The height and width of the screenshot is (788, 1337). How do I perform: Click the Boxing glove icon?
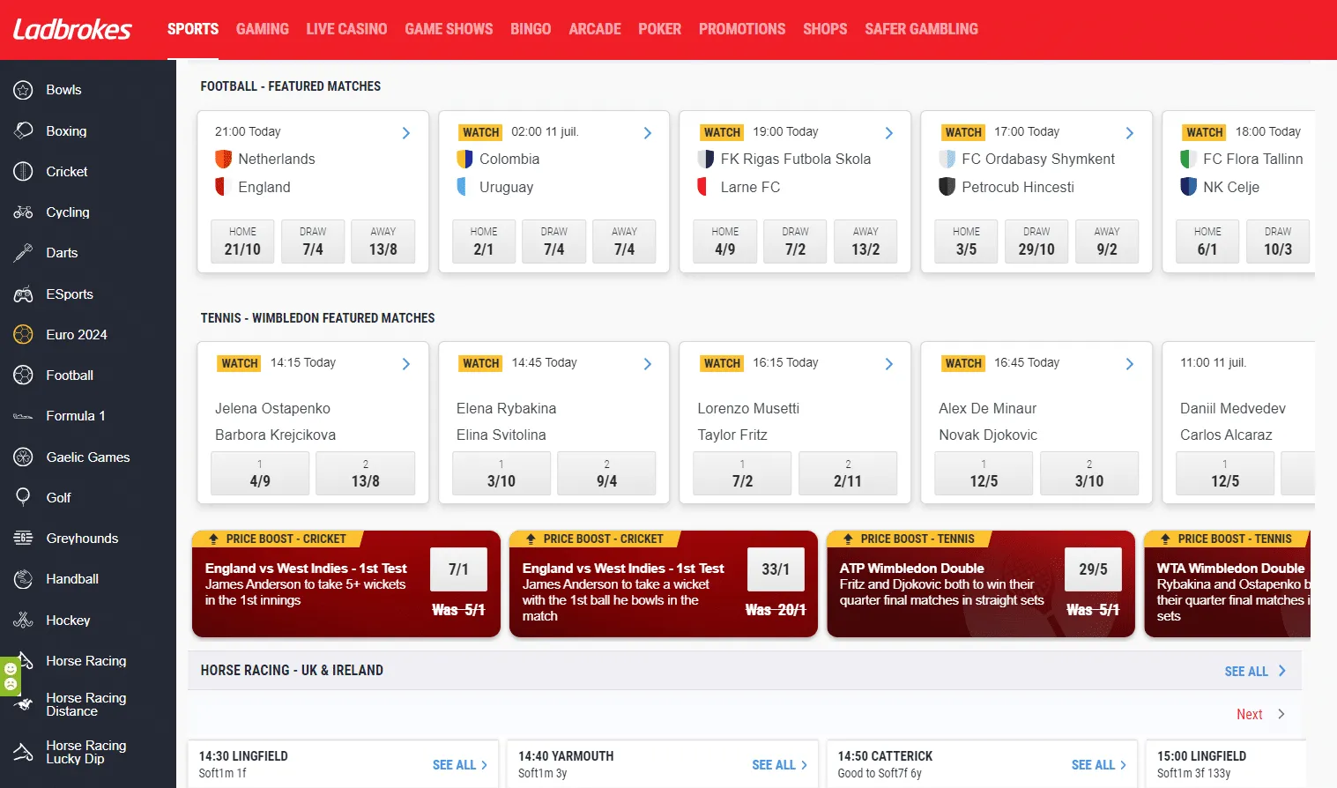click(21, 130)
